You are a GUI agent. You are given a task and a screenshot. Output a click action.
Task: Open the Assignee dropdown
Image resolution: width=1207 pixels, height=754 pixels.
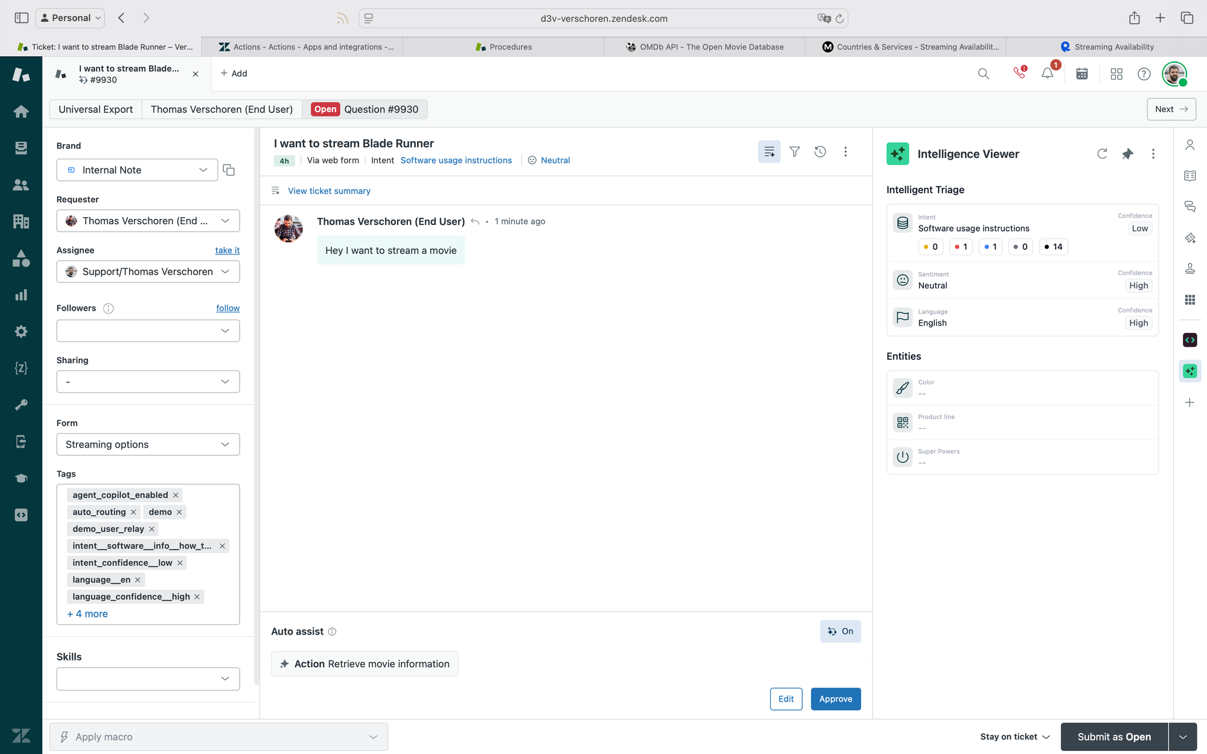pyautogui.click(x=148, y=271)
